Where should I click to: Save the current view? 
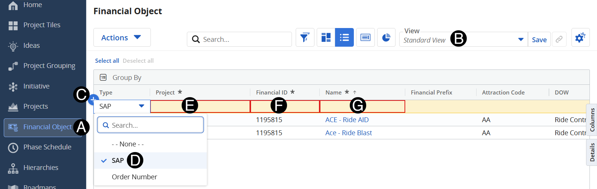pos(539,40)
